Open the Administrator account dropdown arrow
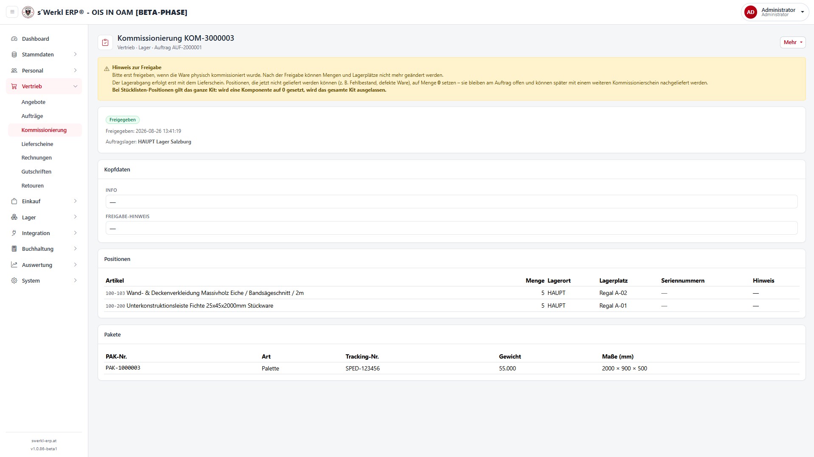The width and height of the screenshot is (814, 457). point(803,12)
